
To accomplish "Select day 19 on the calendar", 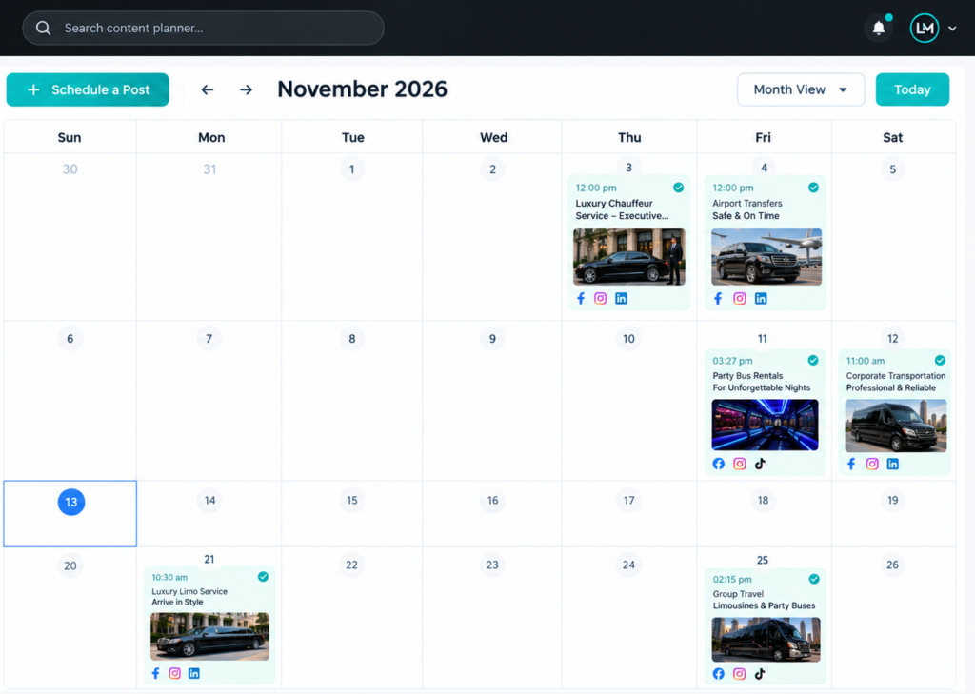I will [x=892, y=500].
